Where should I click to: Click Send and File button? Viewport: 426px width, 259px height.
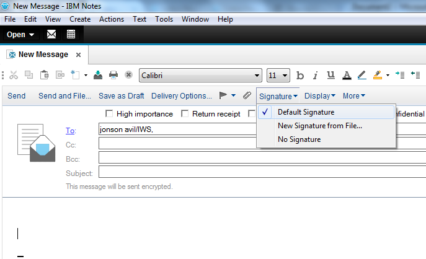(64, 96)
